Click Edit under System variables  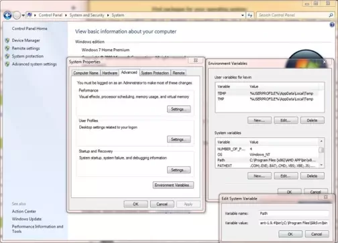pos(286,176)
